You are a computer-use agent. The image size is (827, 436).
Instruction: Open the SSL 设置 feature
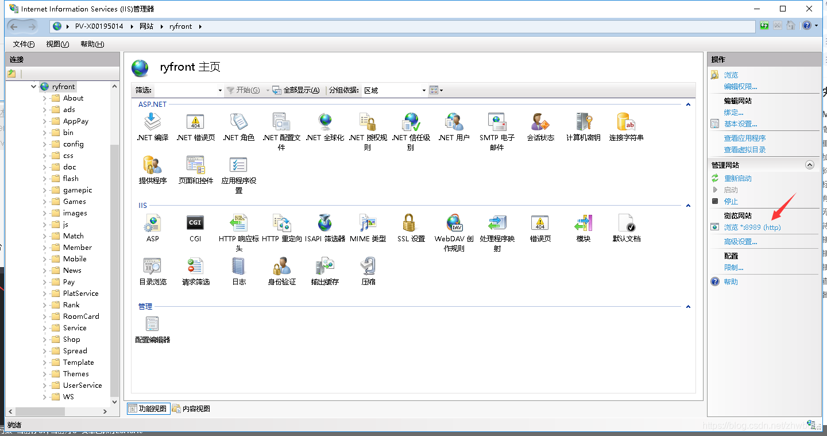tap(411, 228)
